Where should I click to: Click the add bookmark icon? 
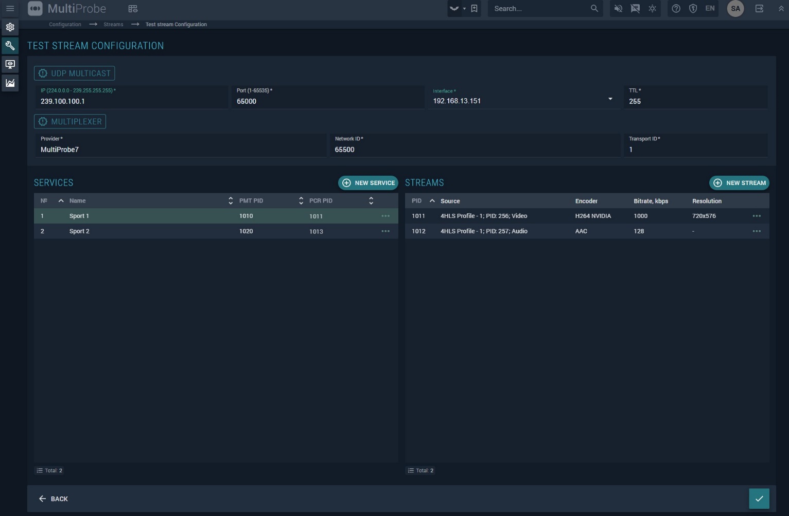point(474,9)
